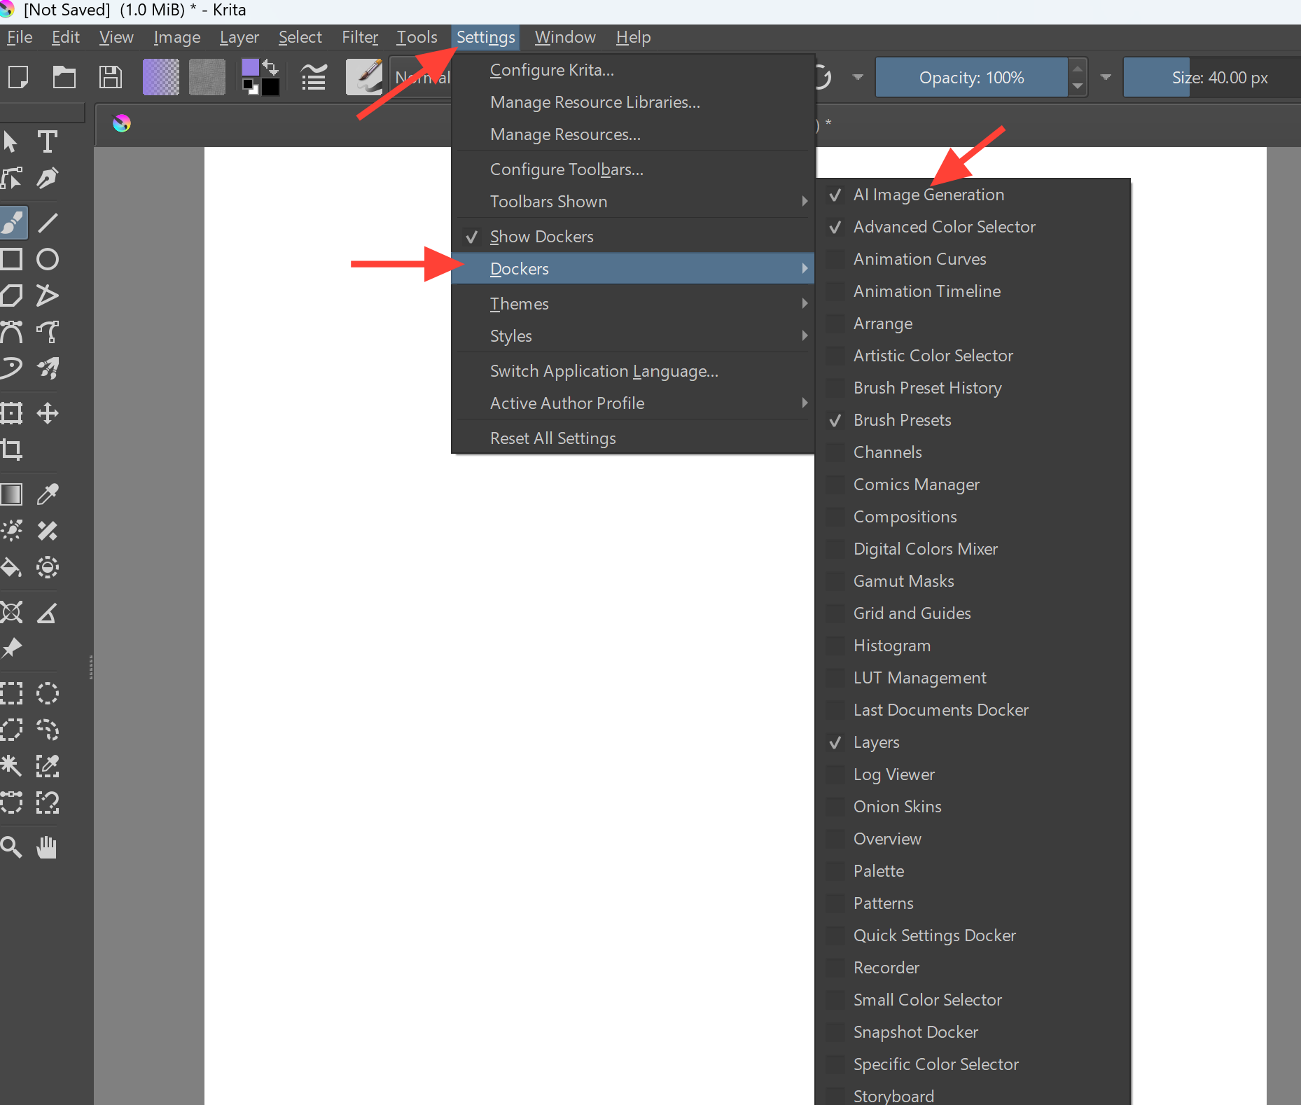This screenshot has width=1301, height=1105.
Task: Select the Rectangular Selection tool
Action: [12, 693]
